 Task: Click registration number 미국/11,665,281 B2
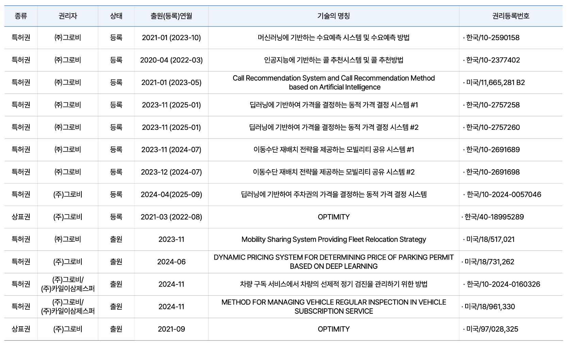tap(495, 83)
